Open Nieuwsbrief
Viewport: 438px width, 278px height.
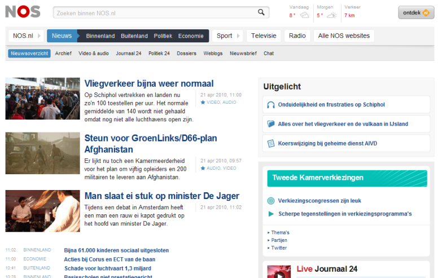[243, 54]
